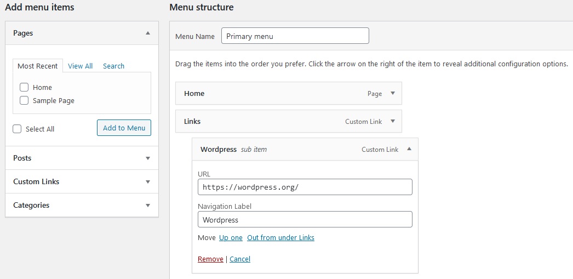This screenshot has width=573, height=279.
Task: Select the Most Recent tab
Action: (37, 66)
